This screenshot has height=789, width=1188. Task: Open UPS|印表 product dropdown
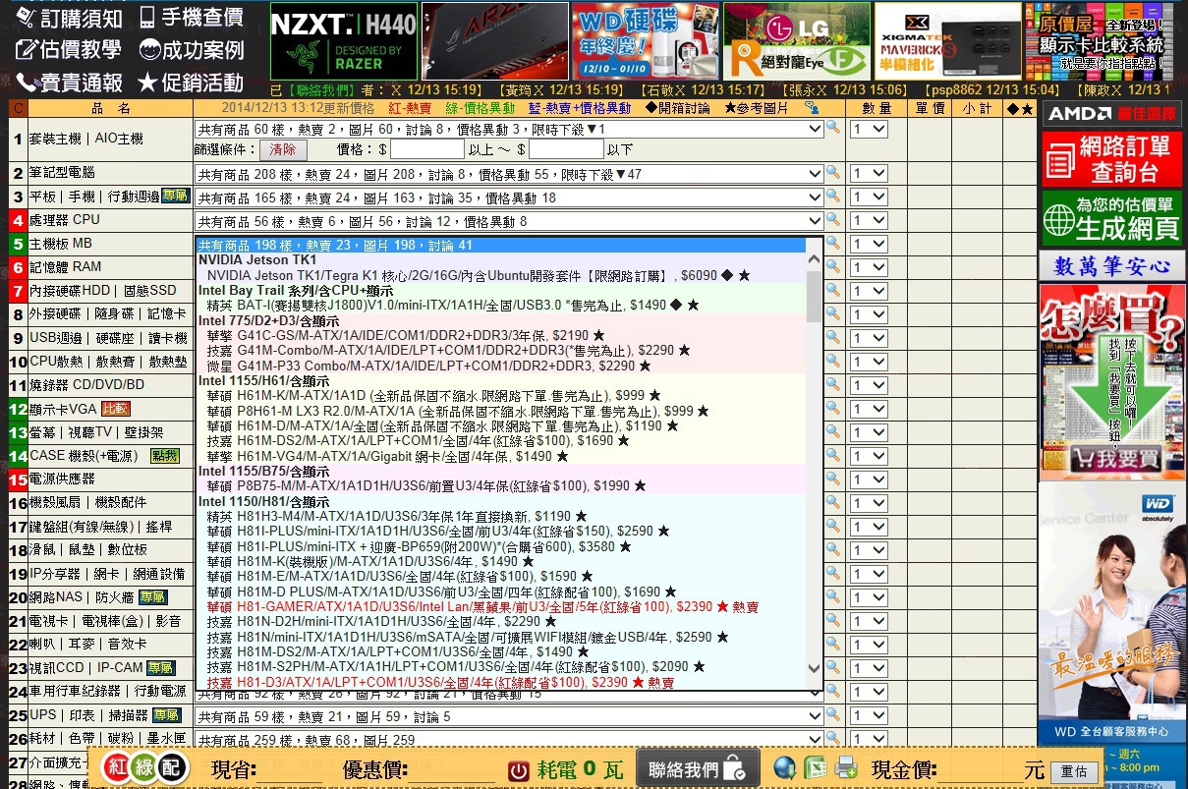509,717
